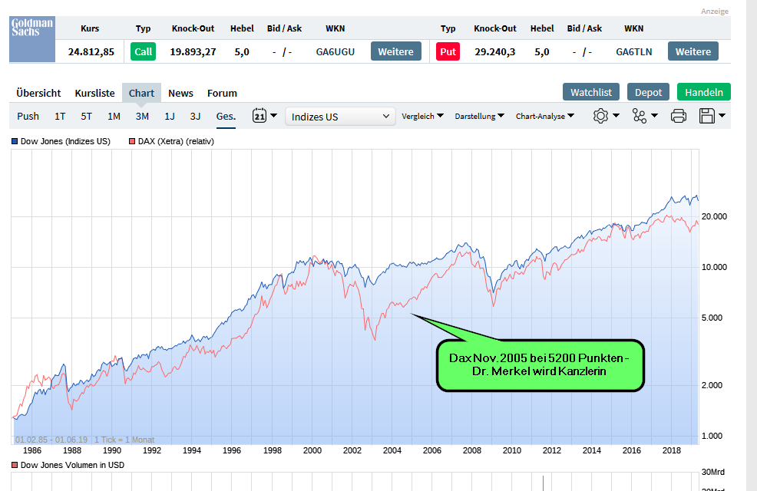Expand the arrow next to the calendar icon
The image size is (757, 491).
[x=274, y=116]
